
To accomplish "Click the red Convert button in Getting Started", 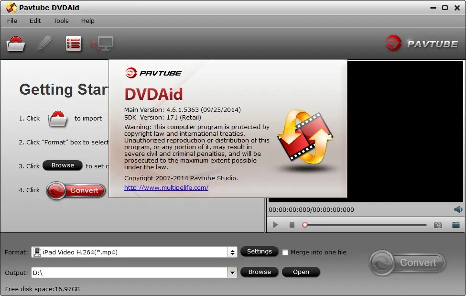I will (x=76, y=190).
